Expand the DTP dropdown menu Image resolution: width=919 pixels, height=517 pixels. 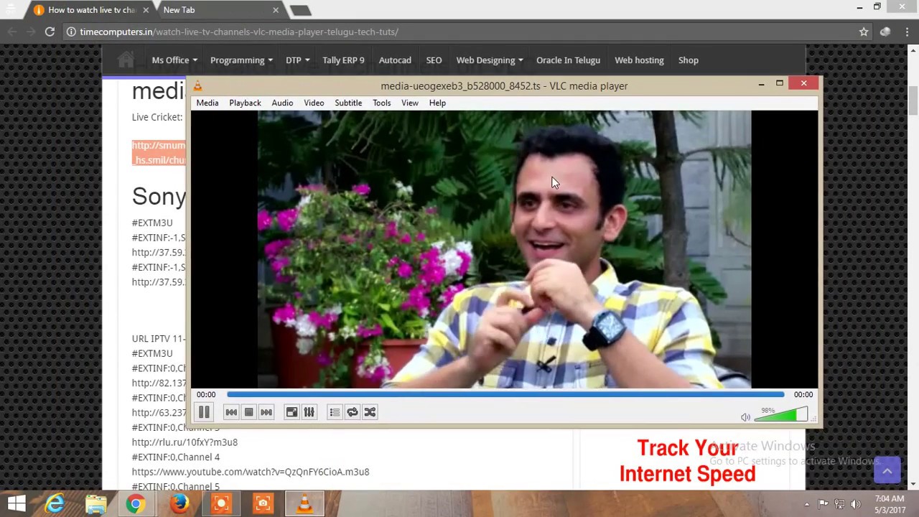297,60
